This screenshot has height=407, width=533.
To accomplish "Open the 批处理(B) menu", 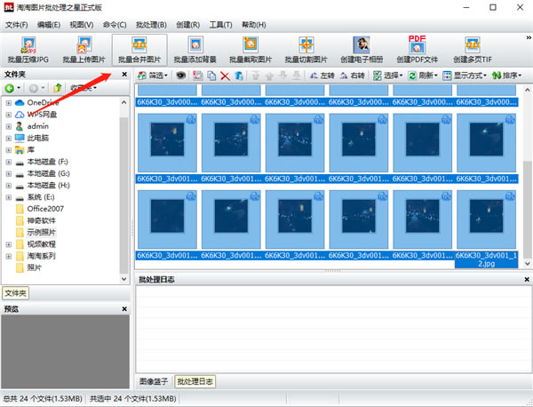I will (151, 25).
